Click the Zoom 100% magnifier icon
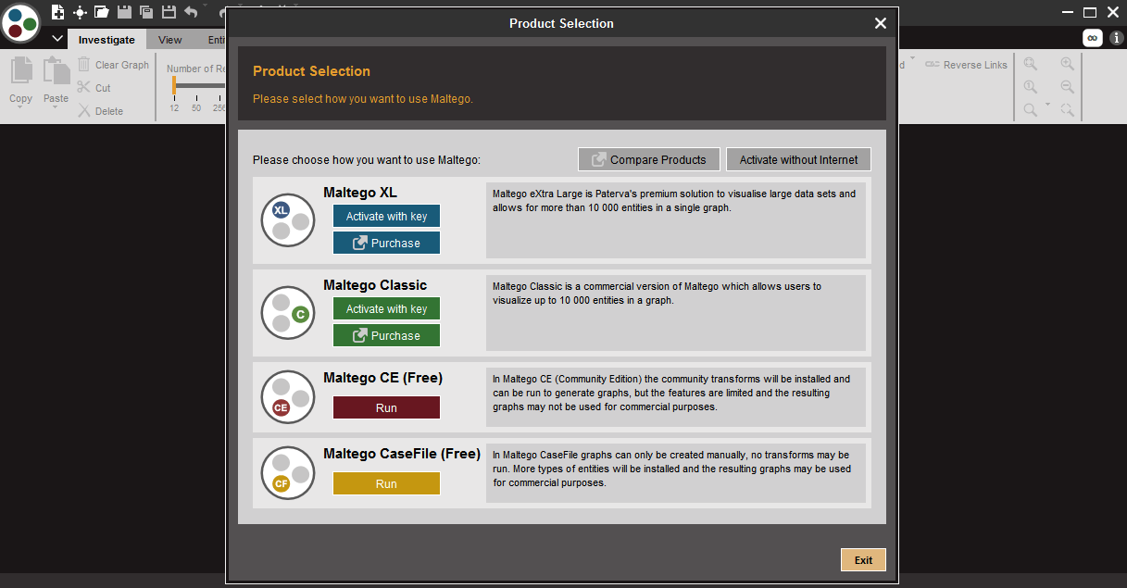This screenshot has height=588, width=1127. click(x=1031, y=87)
